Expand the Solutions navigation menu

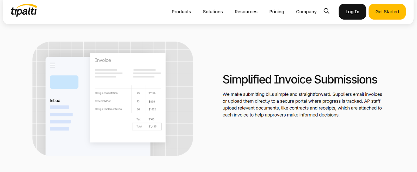click(213, 12)
